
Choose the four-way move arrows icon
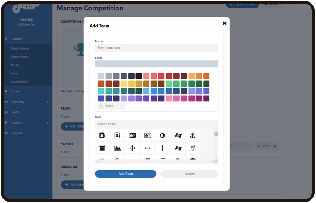tap(132, 148)
